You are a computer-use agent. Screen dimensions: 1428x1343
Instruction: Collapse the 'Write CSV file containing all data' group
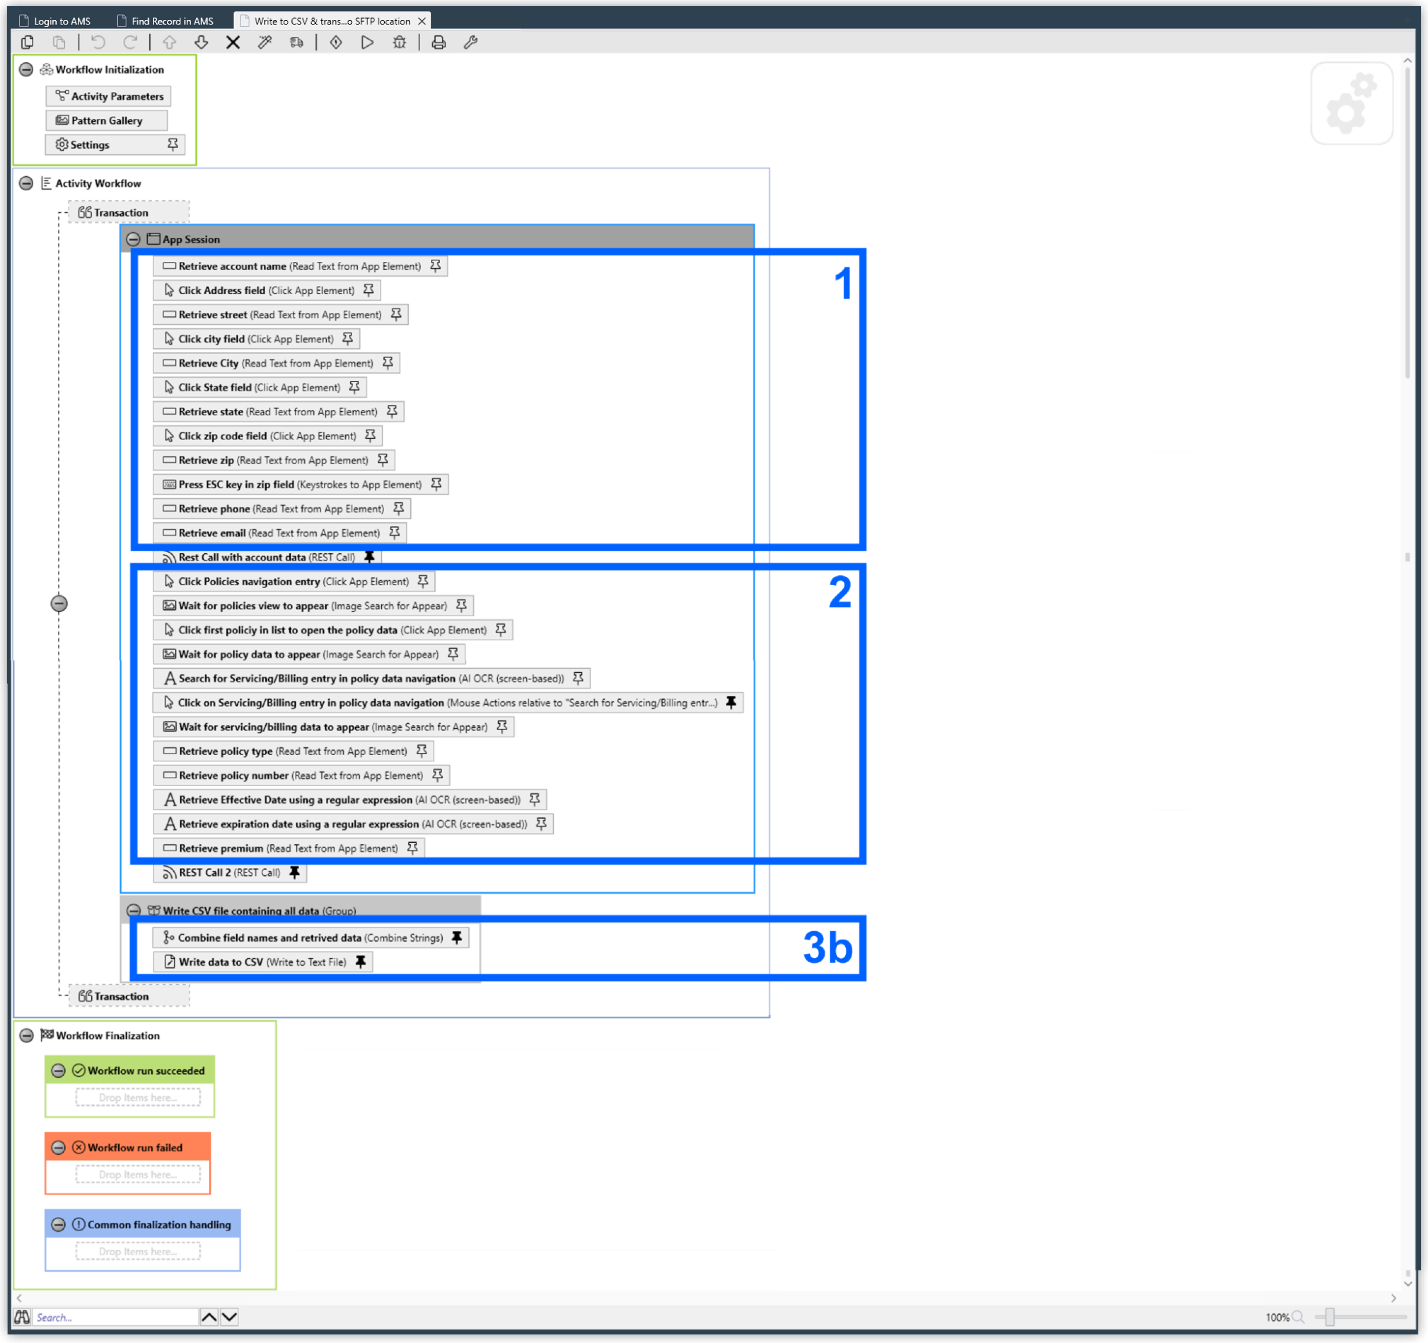click(134, 910)
